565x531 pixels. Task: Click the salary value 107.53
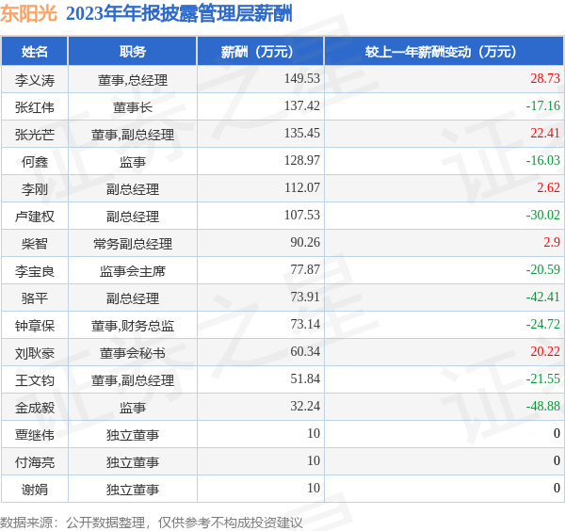click(302, 215)
